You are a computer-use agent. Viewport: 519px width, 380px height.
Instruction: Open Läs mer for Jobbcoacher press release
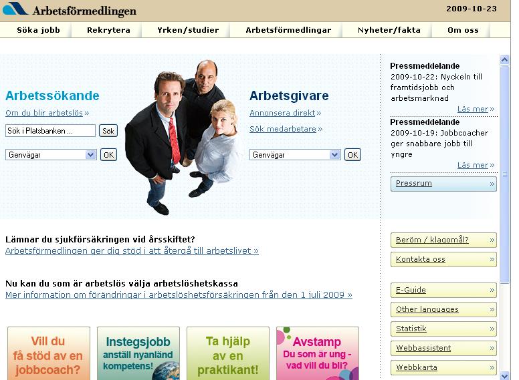(476, 165)
